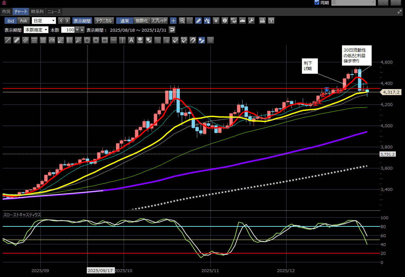Open the 日足 timeframe dropdown

pos(44,21)
